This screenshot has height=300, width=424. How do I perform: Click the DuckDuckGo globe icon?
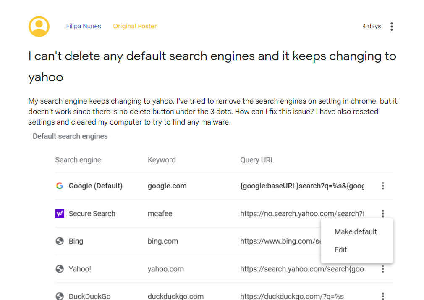coord(60,296)
